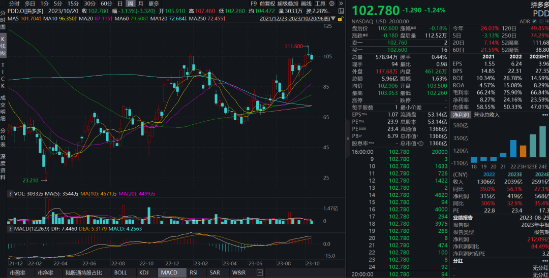Set price alert bell icon
The image size is (549, 278).
(x=541, y=21)
